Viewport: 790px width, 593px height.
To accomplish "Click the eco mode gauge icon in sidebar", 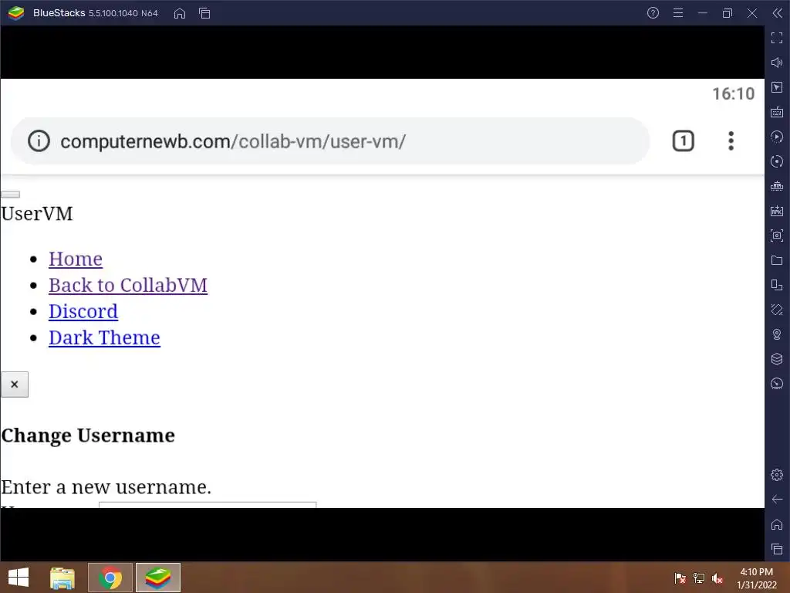I will [777, 384].
